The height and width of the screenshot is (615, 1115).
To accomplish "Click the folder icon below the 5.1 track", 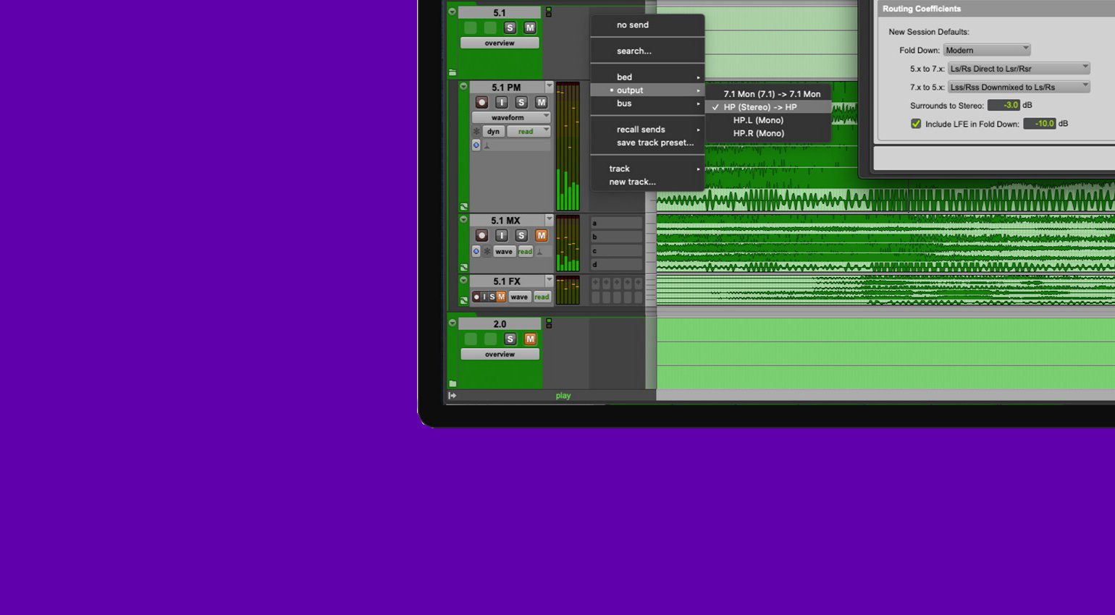I will point(453,72).
